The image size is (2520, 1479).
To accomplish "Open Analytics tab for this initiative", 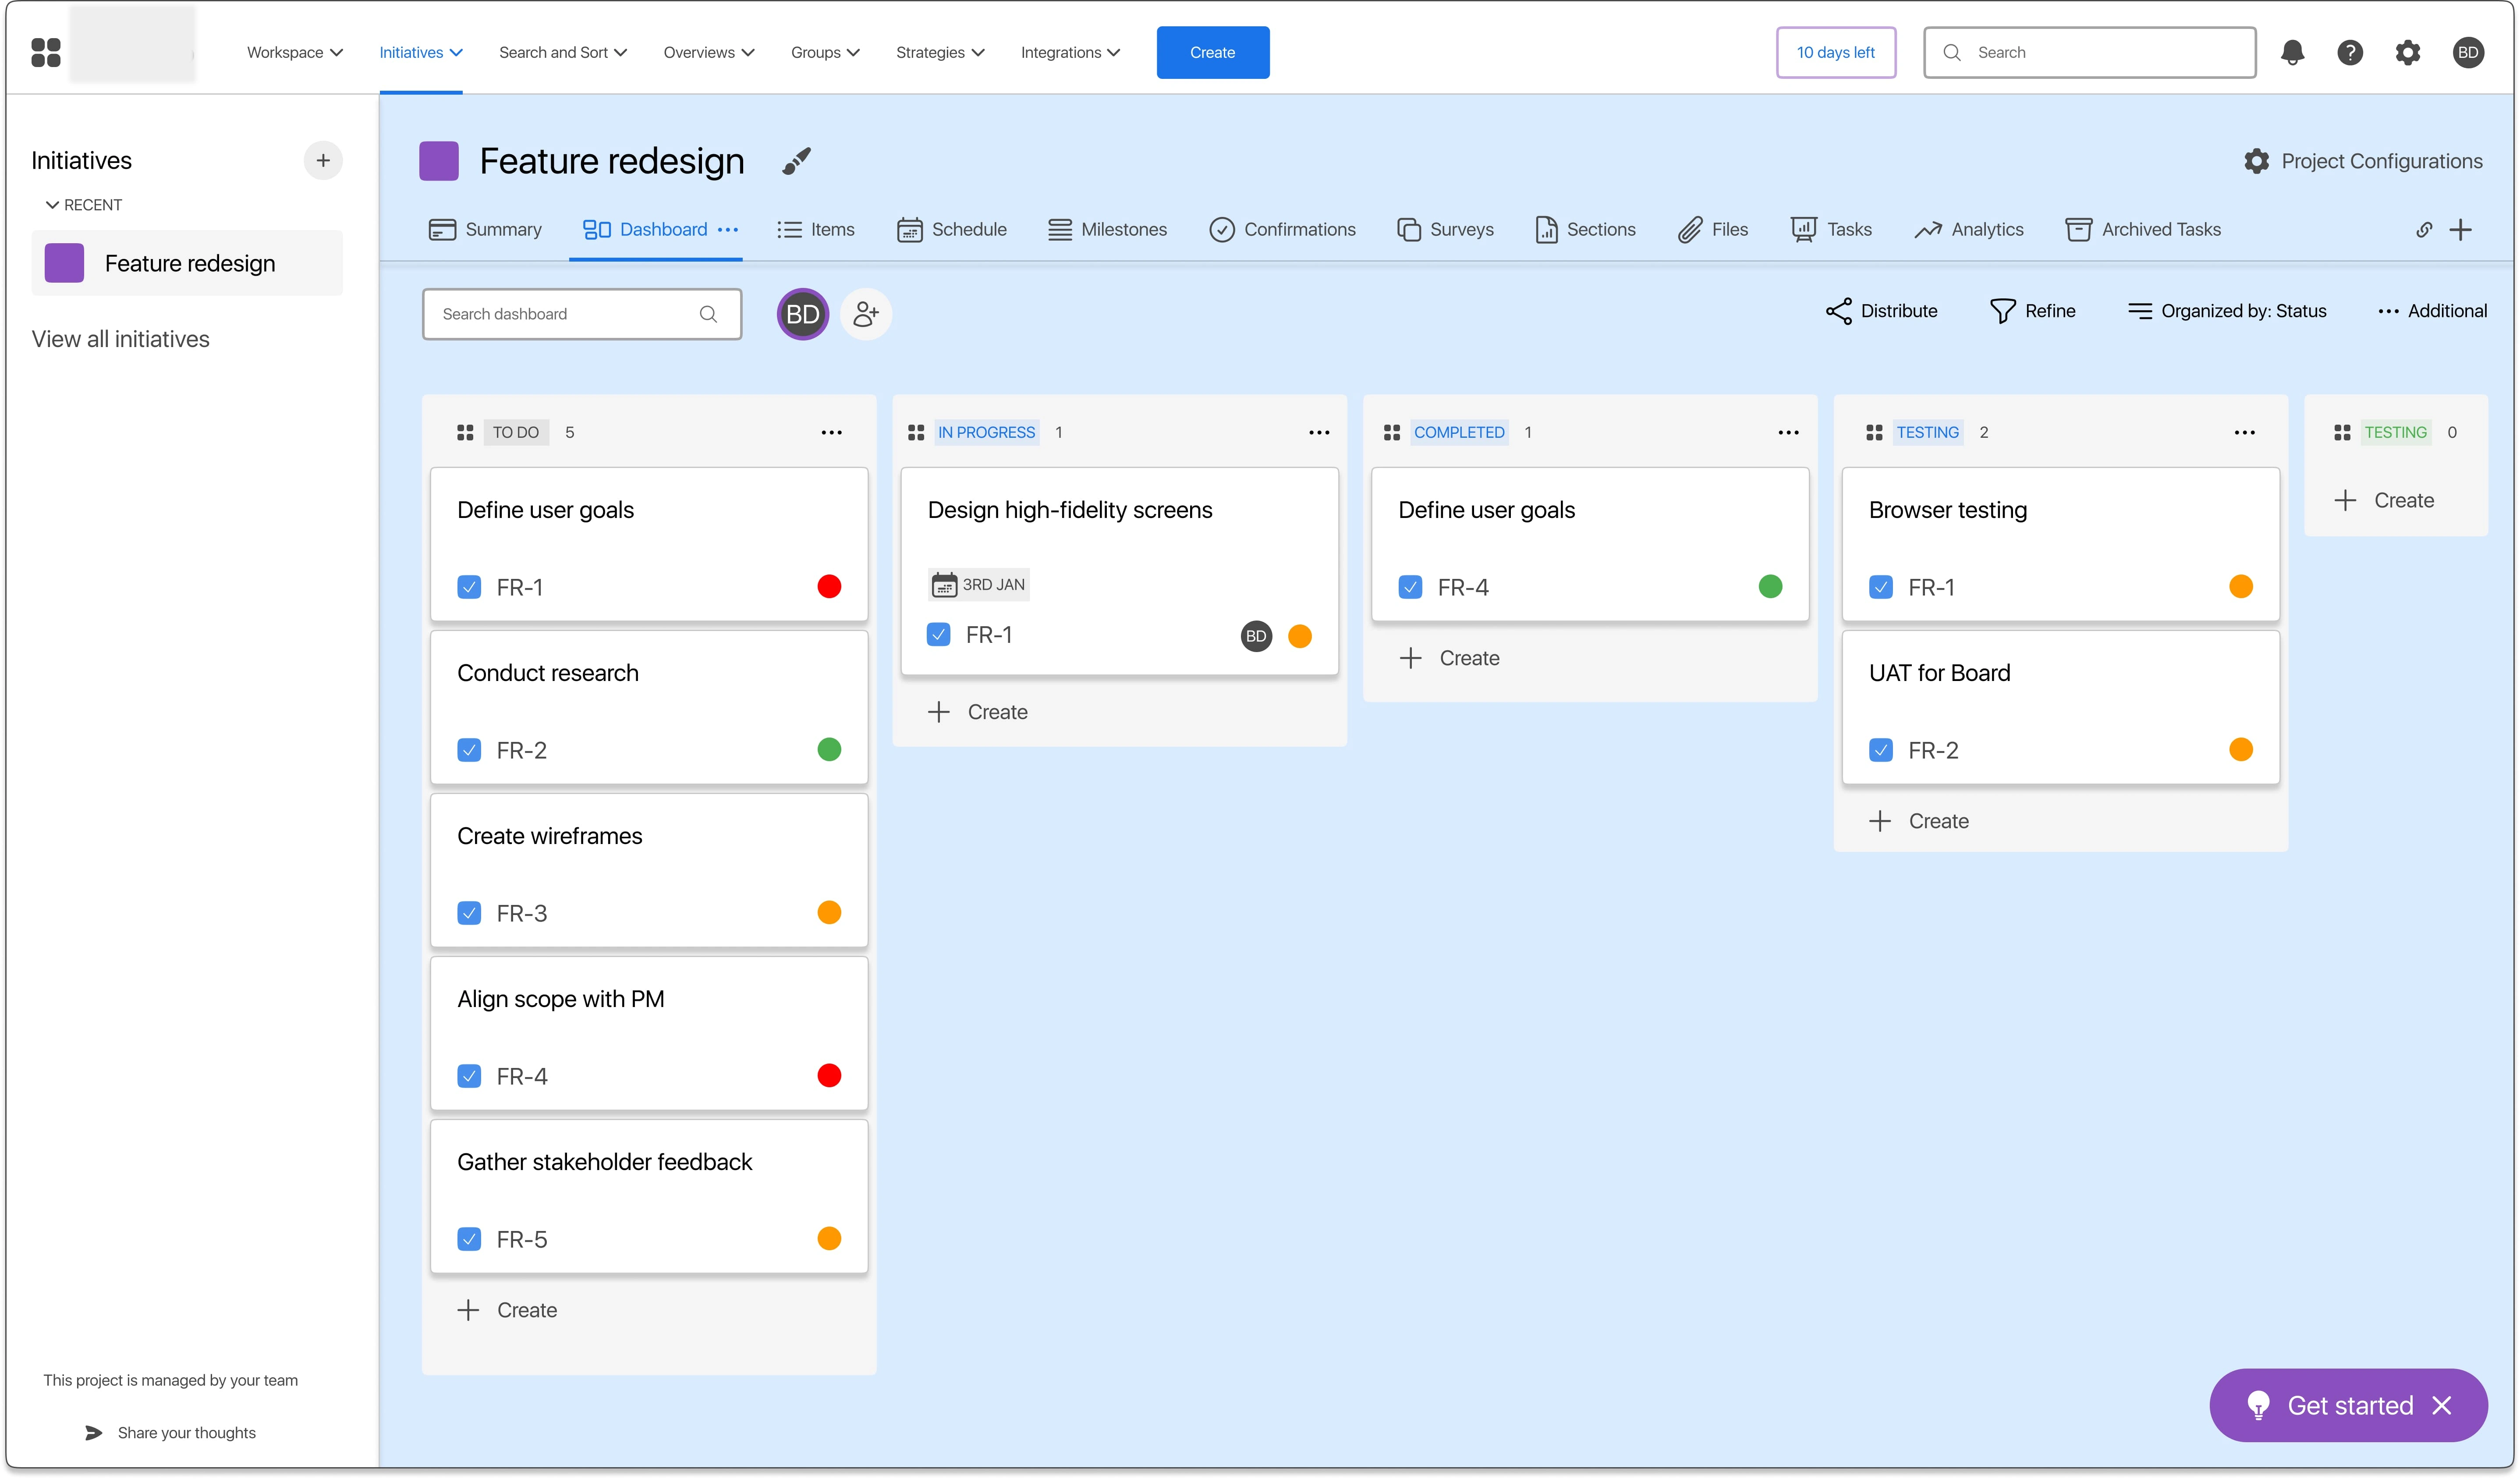I will (1971, 229).
